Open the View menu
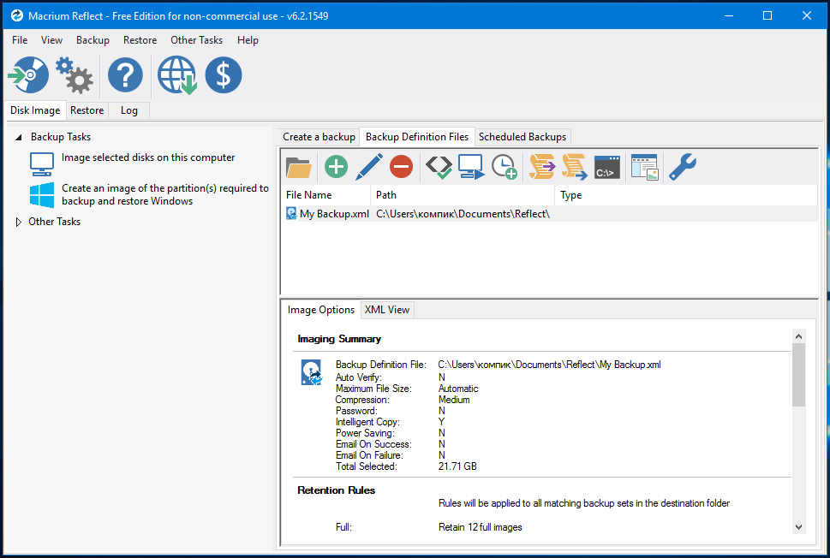 click(52, 40)
